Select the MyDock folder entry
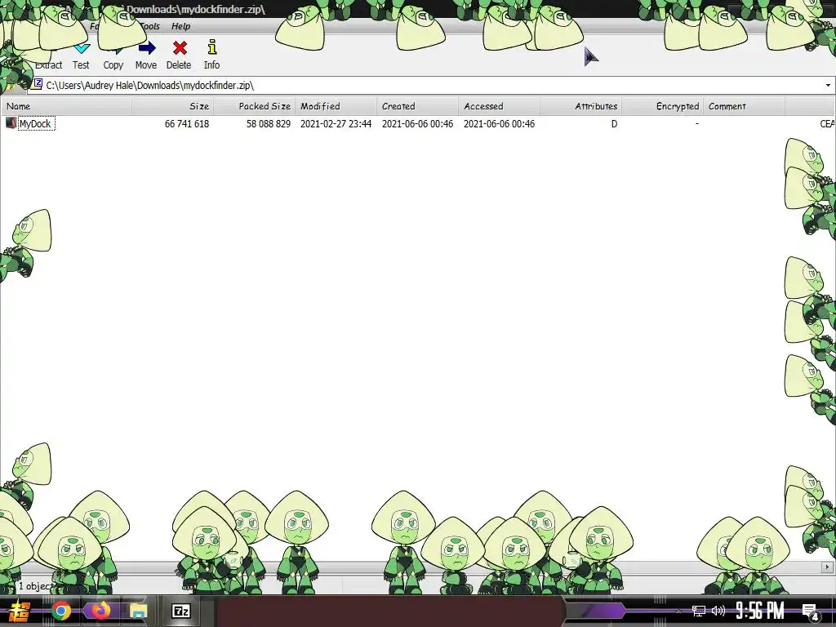Image resolution: width=836 pixels, height=627 pixels. point(35,124)
